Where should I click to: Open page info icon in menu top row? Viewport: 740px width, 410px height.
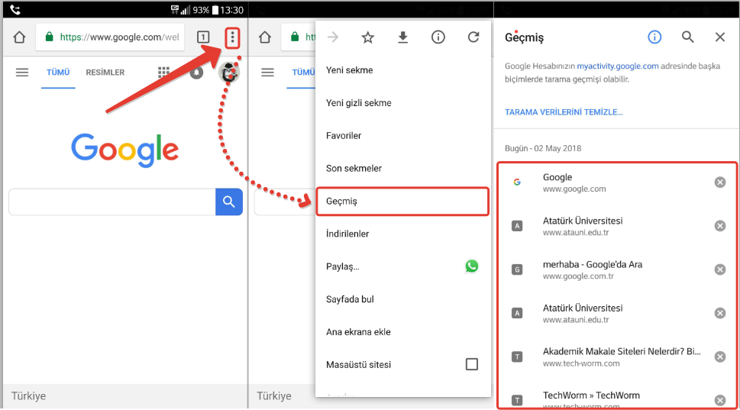point(438,37)
